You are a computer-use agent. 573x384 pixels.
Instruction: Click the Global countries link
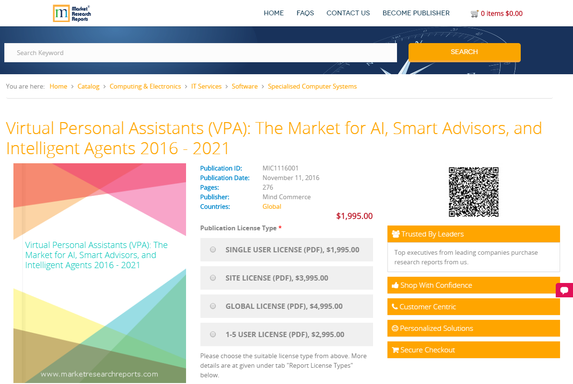pyautogui.click(x=272, y=206)
